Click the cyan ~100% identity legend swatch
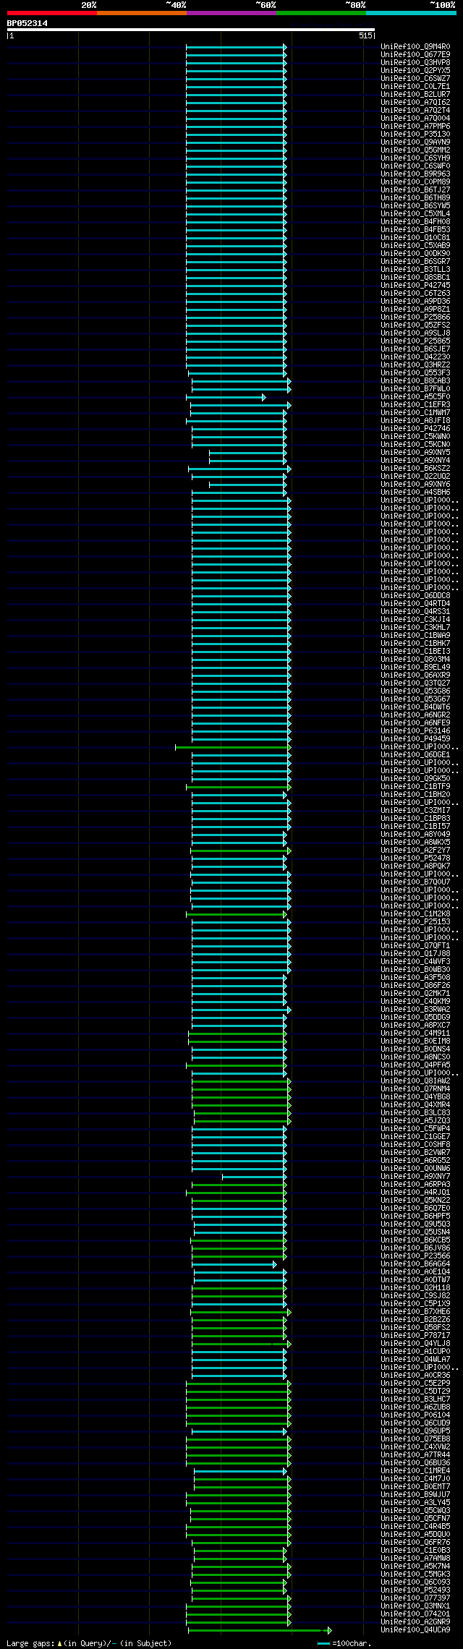The width and height of the screenshot is (463, 1649). [x=411, y=13]
